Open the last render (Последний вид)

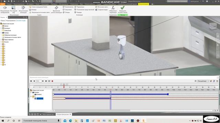coord(13,10)
